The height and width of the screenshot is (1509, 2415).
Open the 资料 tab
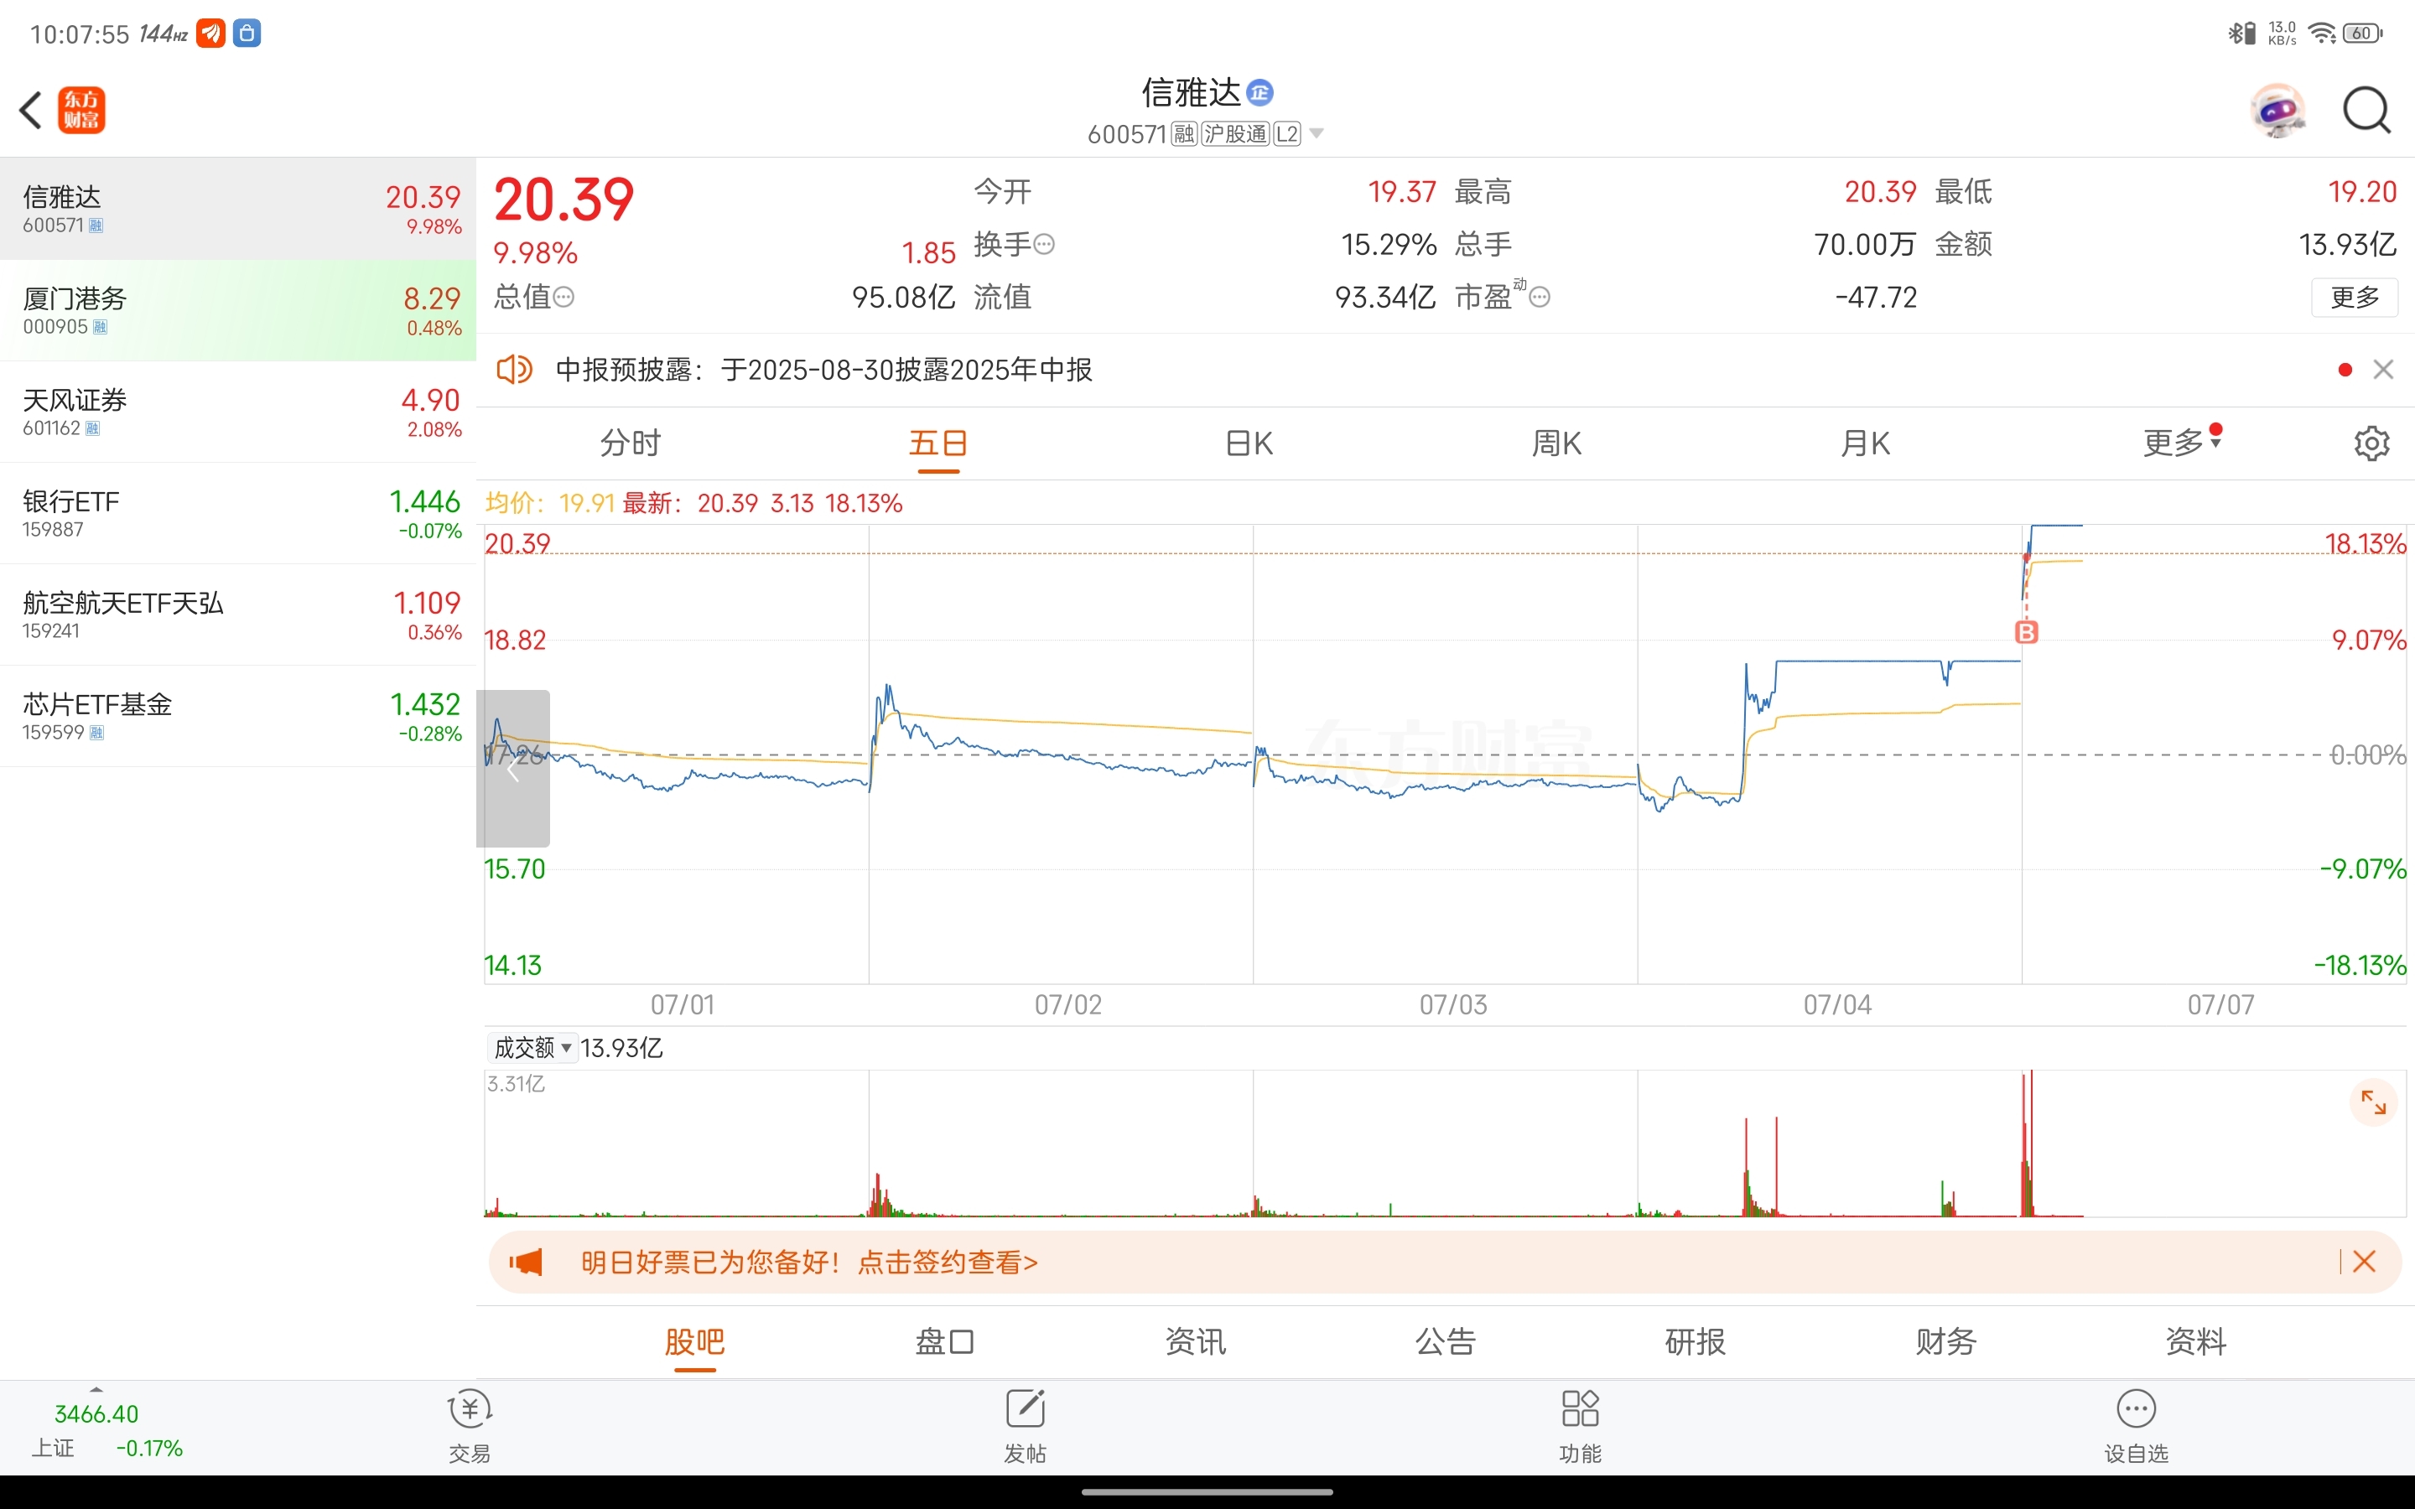coord(2195,1341)
